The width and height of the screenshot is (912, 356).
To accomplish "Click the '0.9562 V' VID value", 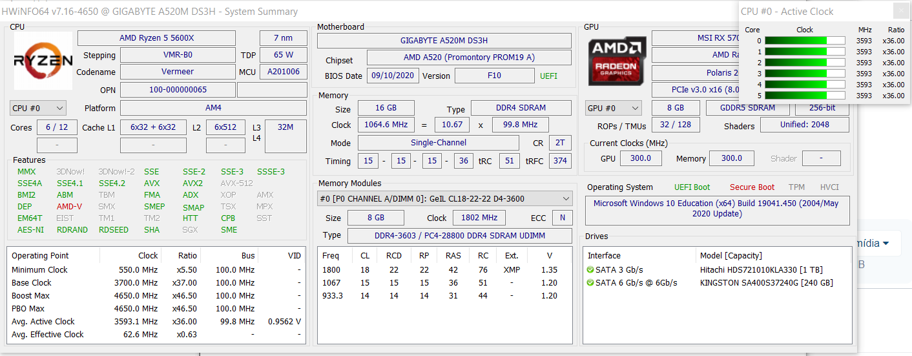I will click(x=284, y=322).
